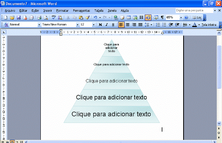Open a file using the folder icon
Viewport: 222px width, 143px height.
[12, 18]
